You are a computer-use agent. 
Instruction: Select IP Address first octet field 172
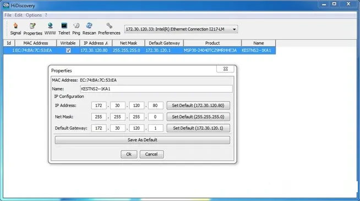click(x=99, y=105)
